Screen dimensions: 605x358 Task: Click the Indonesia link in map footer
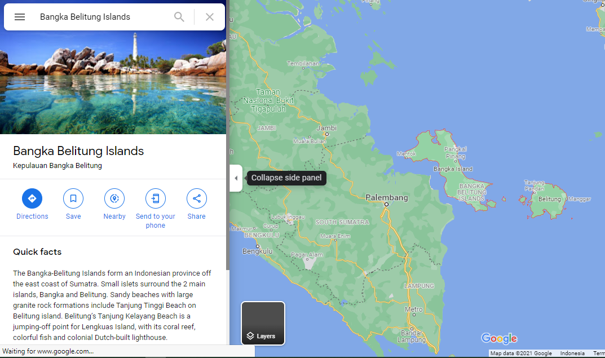pyautogui.click(x=572, y=353)
